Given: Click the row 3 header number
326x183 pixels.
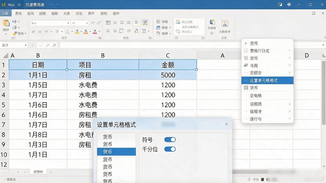Looking at the screenshot, I should pyautogui.click(x=4, y=85).
